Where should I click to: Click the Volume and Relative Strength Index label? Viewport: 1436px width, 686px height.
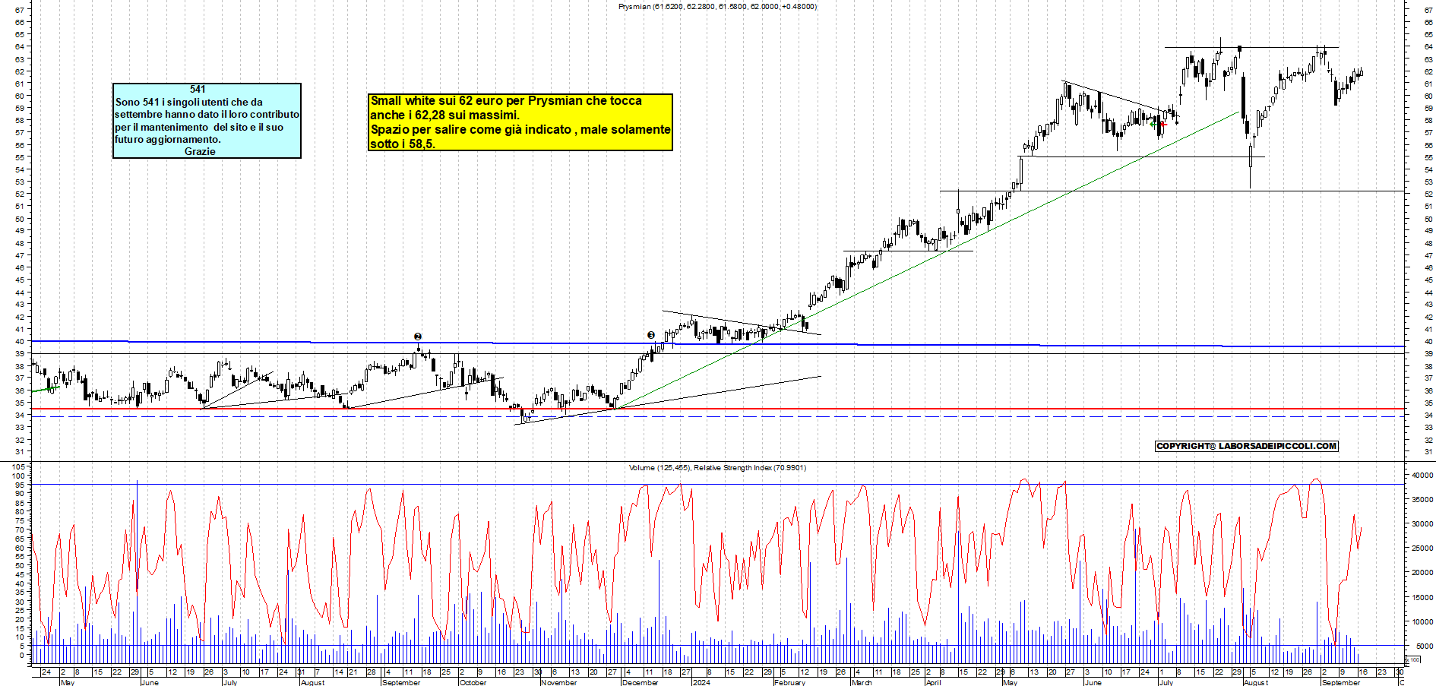pyautogui.click(x=717, y=467)
